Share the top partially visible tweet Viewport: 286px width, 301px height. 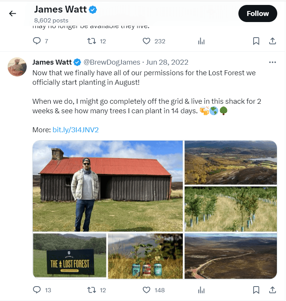273,41
